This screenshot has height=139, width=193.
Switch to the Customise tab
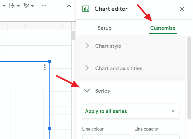pyautogui.click(x=163, y=28)
